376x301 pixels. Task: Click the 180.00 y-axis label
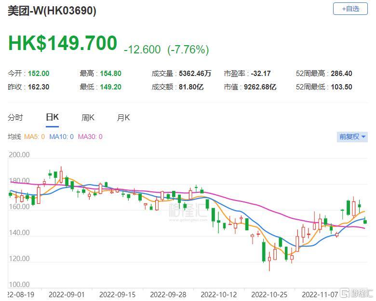coord(19,181)
